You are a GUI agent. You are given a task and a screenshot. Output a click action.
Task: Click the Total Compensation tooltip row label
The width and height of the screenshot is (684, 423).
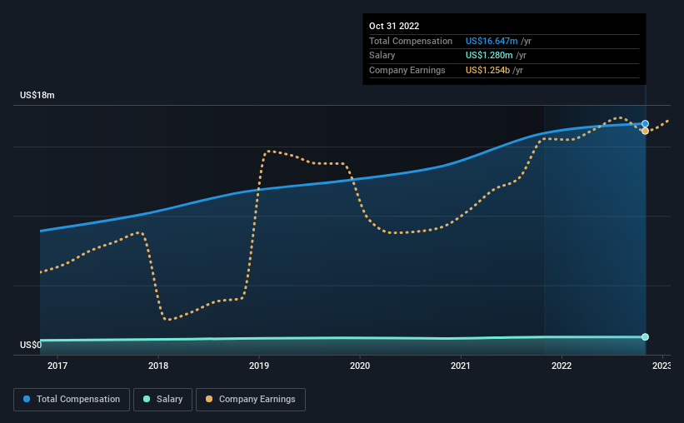411,41
